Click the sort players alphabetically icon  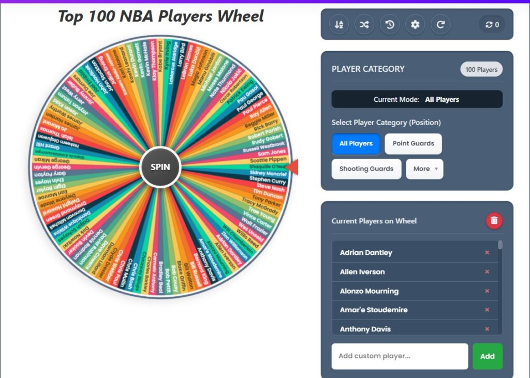[339, 24]
